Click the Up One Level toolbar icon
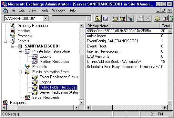 pos(98,18)
